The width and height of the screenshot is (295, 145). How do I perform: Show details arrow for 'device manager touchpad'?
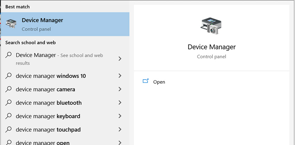pos(120,130)
